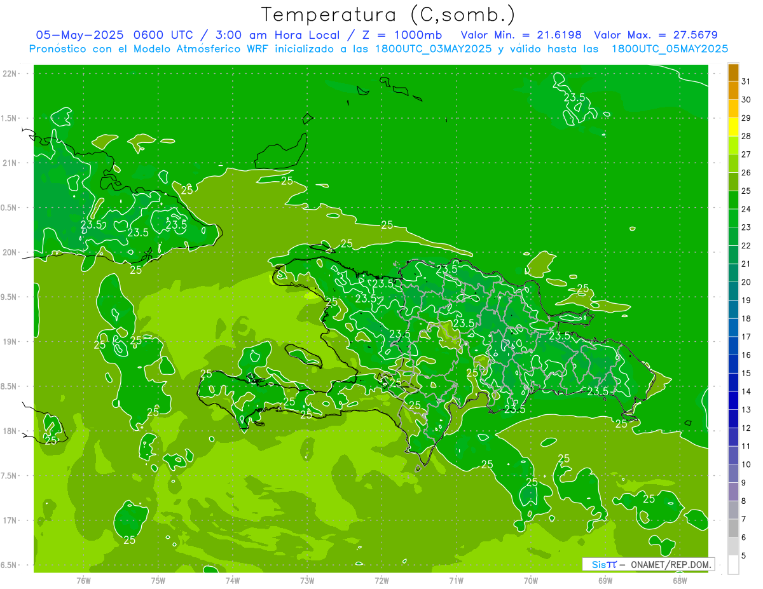Click the '9.5N' latitude axis label
The height and width of the screenshot is (589, 763).
pos(10,297)
